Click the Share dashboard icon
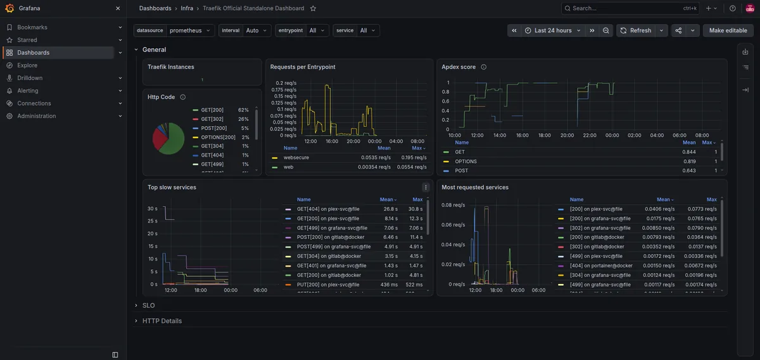760x360 pixels. [x=678, y=30]
